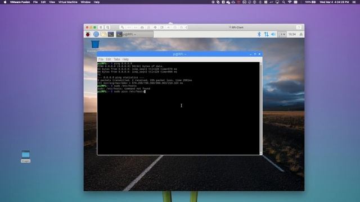Click the terminal vertical scrollbar
Viewport: 360px width, 202px height.
coord(261,108)
